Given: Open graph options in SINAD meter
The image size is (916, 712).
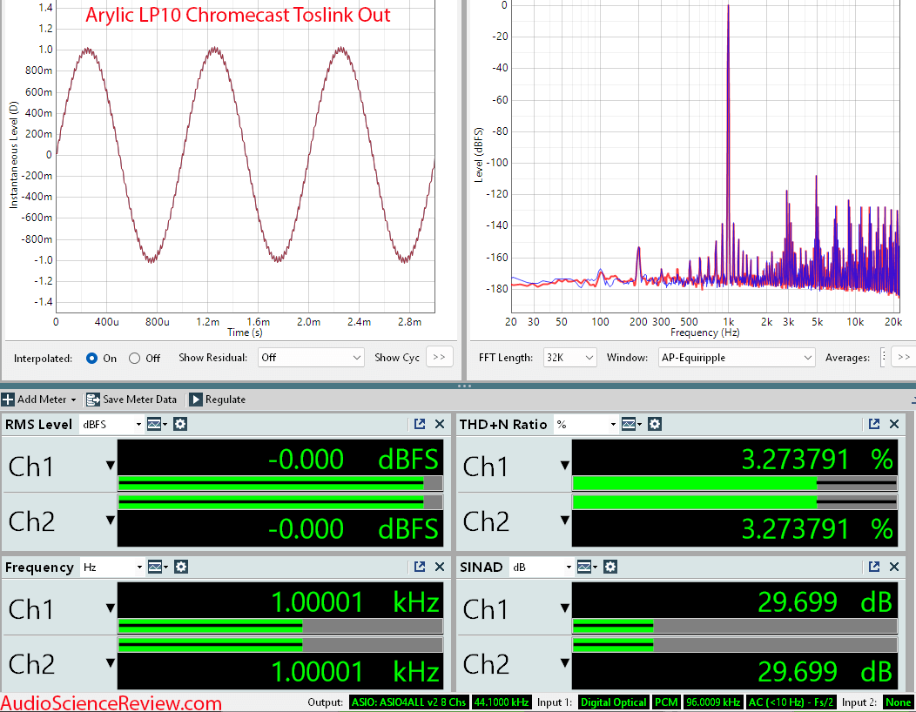Looking at the screenshot, I should click(x=587, y=567).
